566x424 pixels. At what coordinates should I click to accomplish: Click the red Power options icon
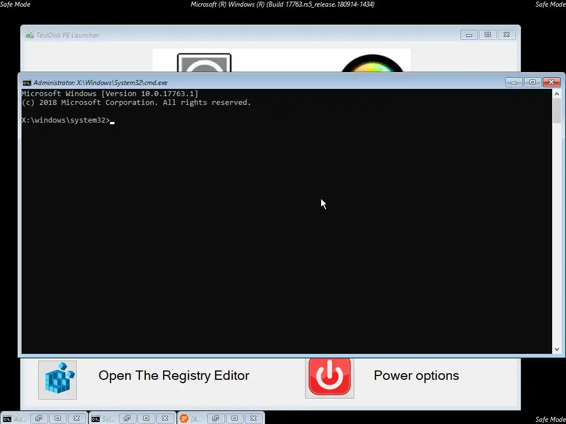tap(329, 378)
